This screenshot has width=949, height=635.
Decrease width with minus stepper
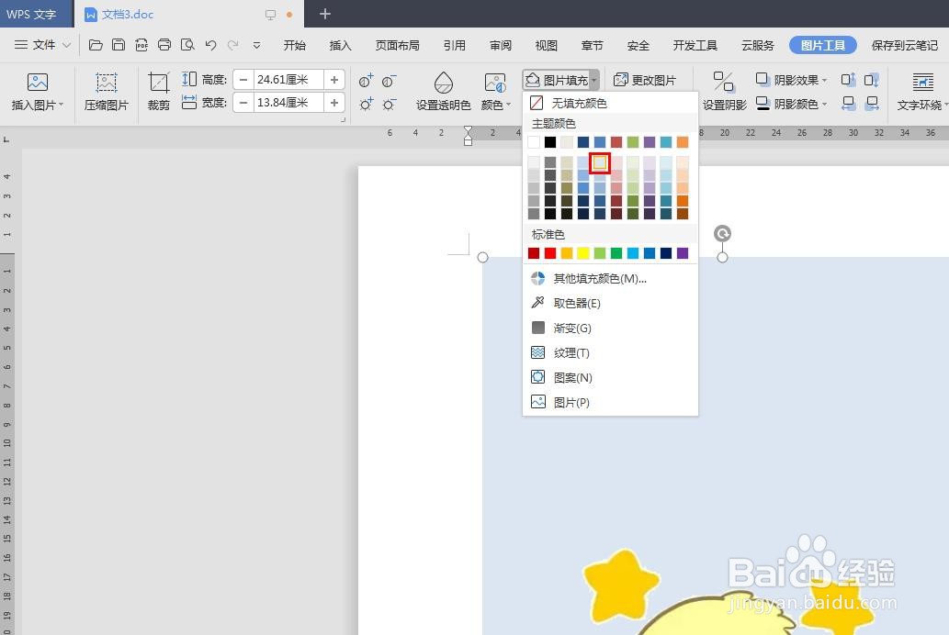point(243,102)
